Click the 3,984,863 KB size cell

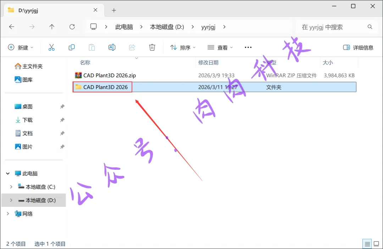tap(339, 75)
